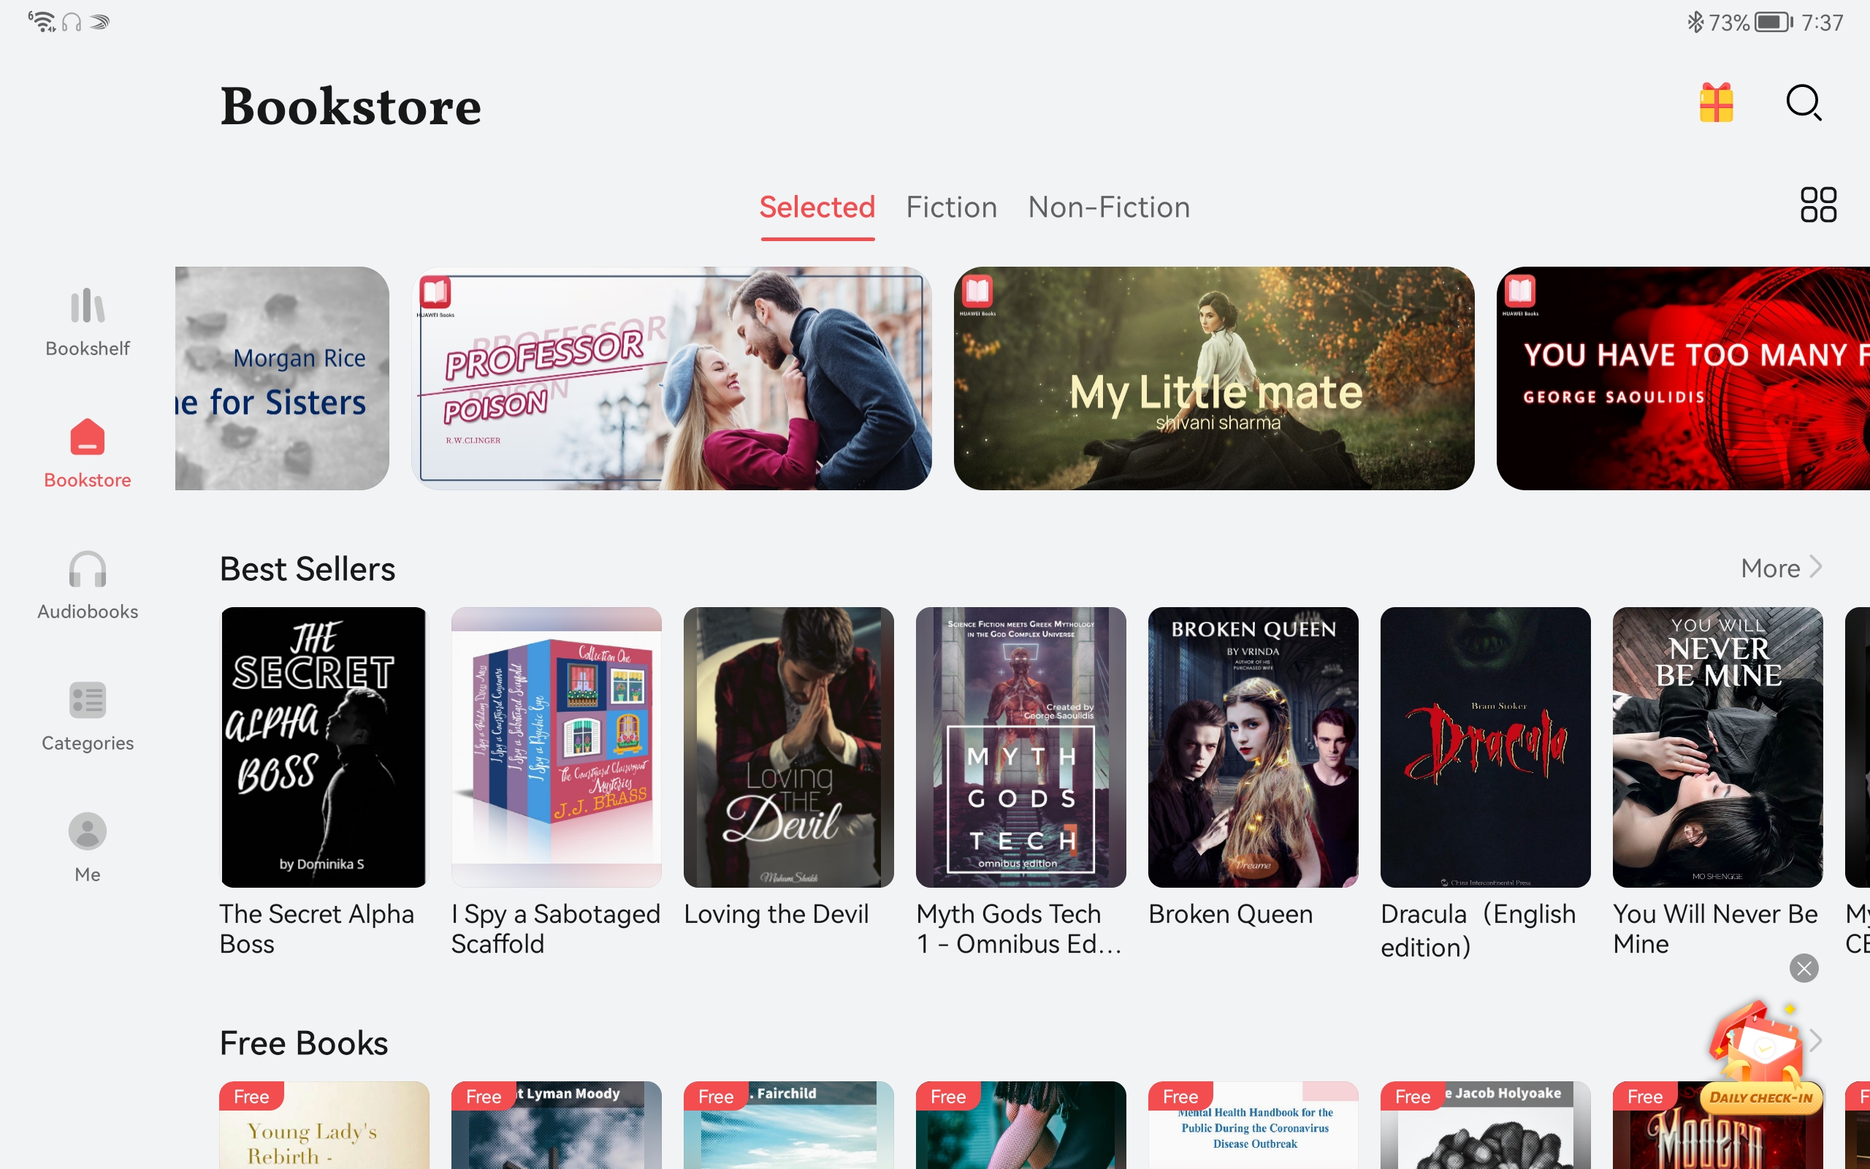Viewport: 1870px width, 1169px height.
Task: Select Bookstore in the sidebar
Action: 88,454
